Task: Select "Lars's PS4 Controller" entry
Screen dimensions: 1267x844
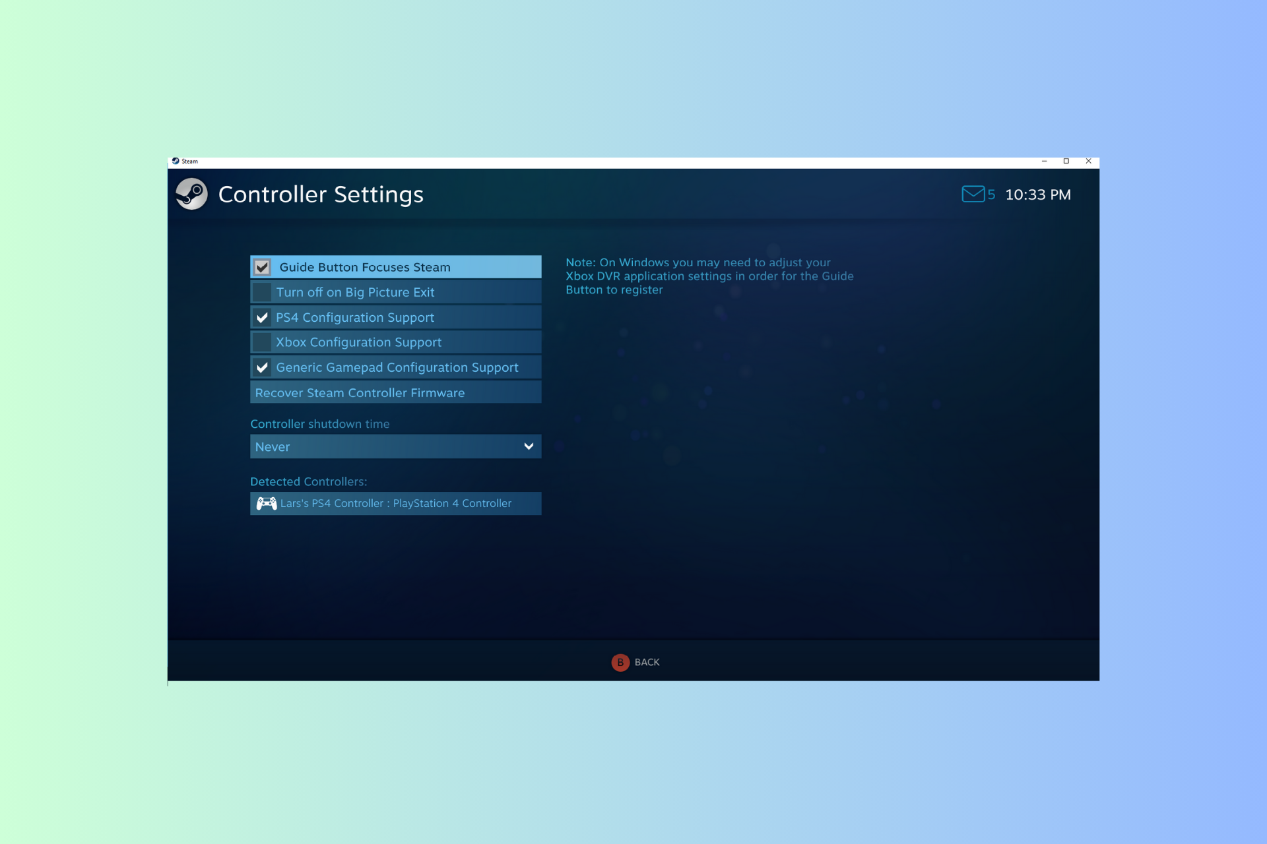Action: click(396, 503)
